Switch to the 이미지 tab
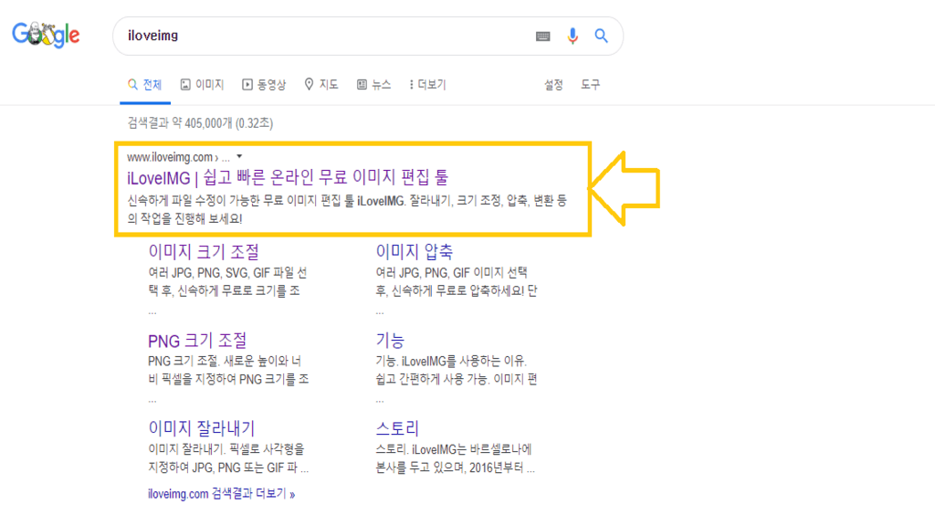The image size is (935, 526). click(202, 85)
